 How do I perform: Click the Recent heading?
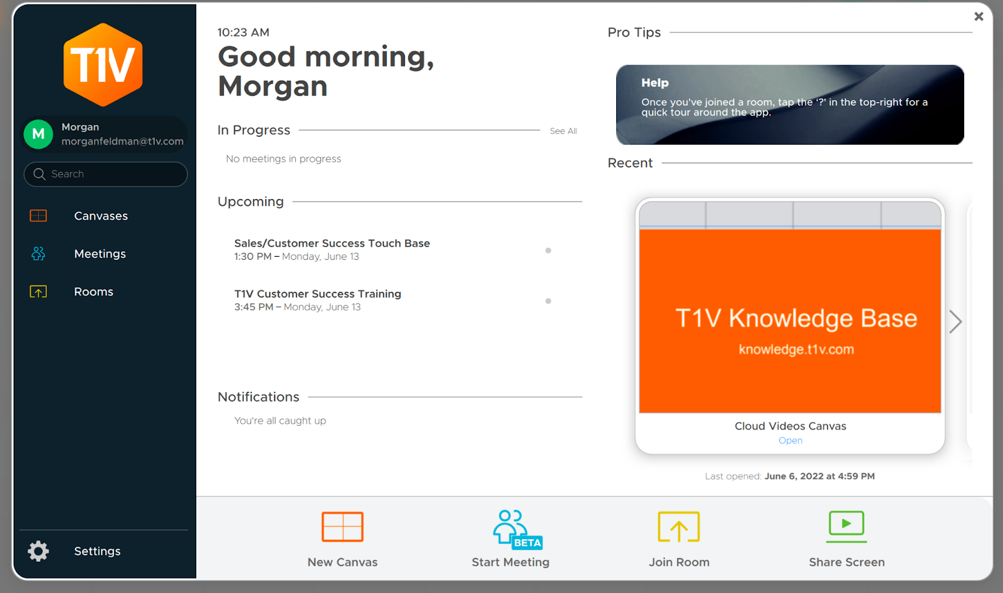[x=630, y=163]
